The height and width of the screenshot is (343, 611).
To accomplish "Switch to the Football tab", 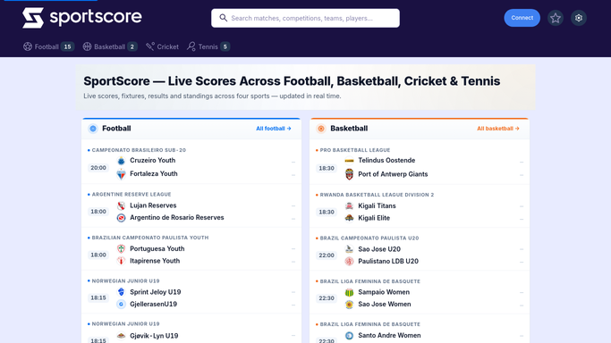I will coord(48,46).
